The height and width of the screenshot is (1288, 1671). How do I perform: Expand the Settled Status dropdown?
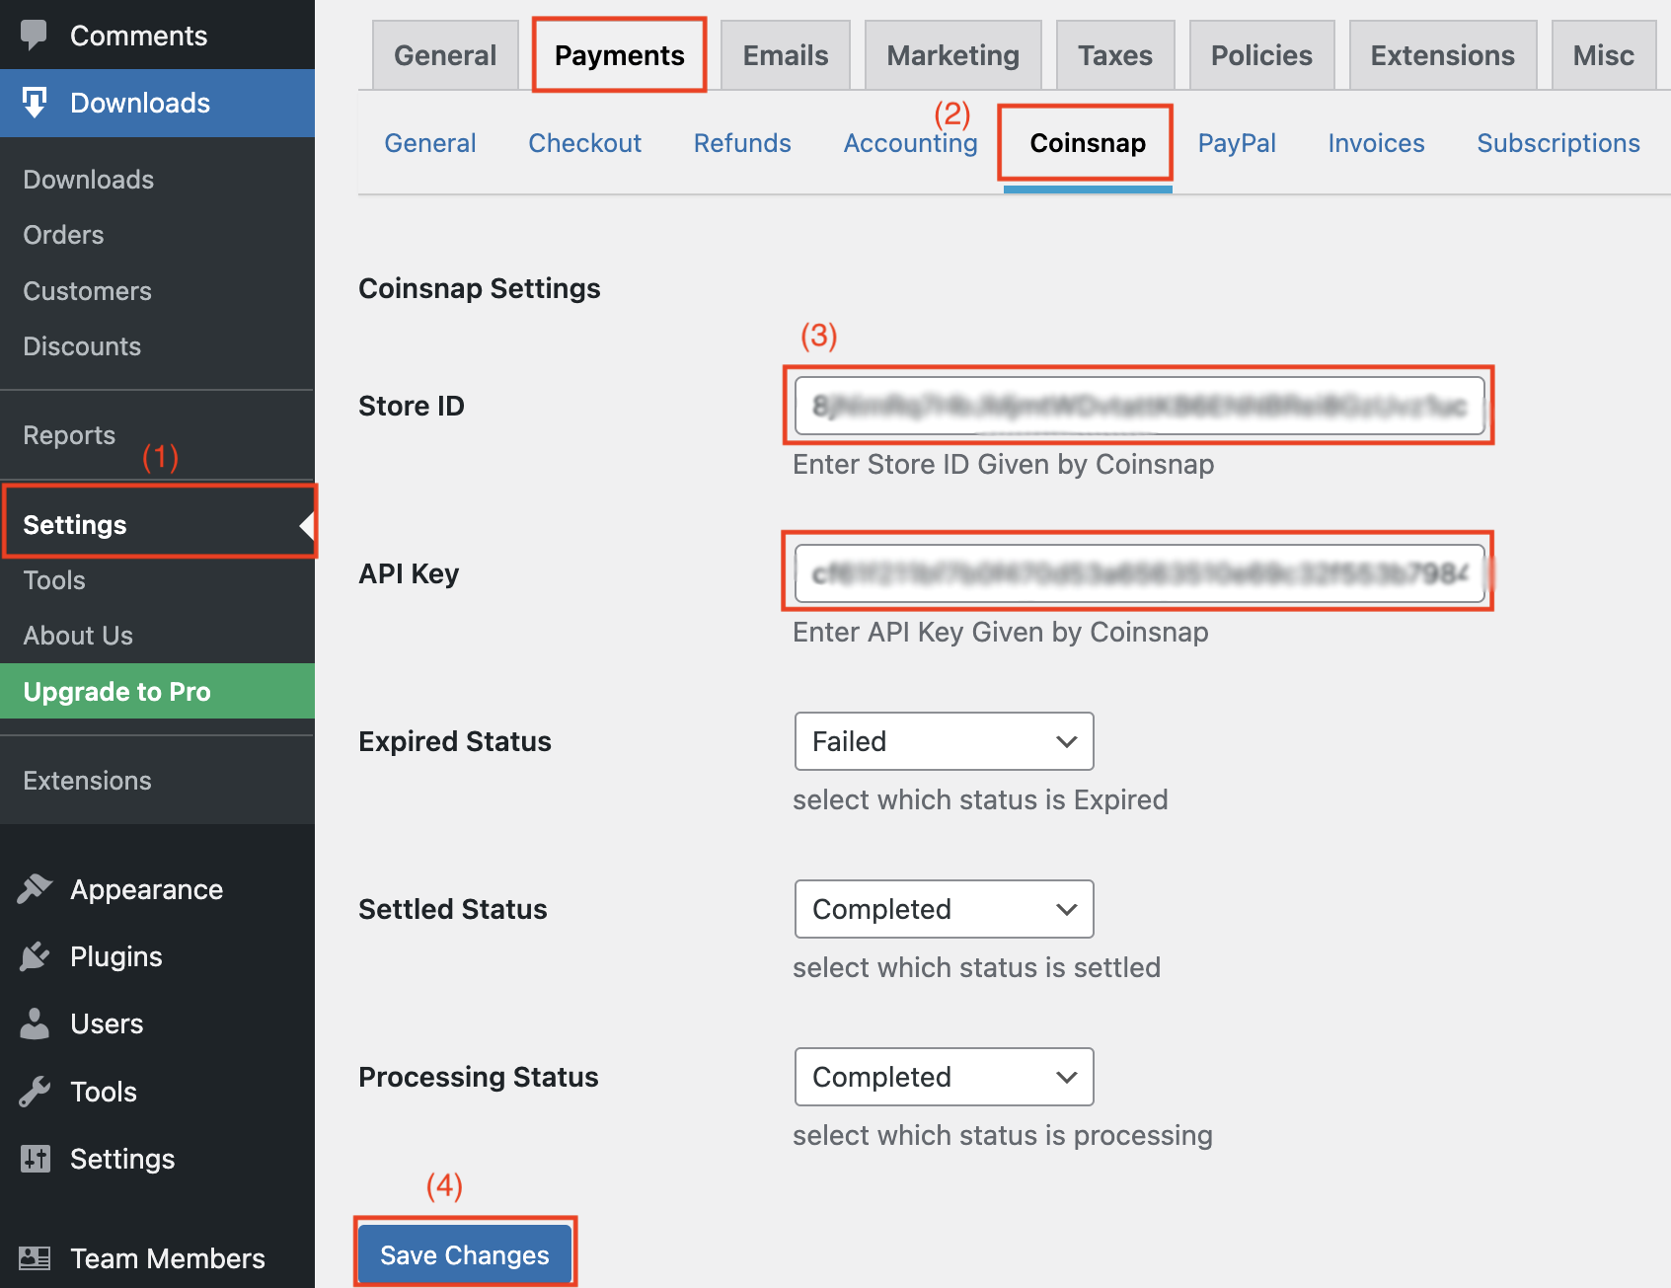[944, 909]
